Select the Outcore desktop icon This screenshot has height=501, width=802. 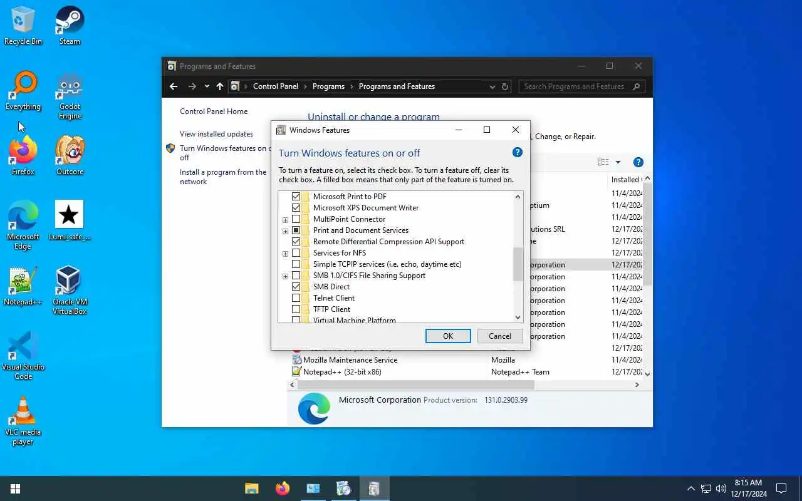pos(70,156)
